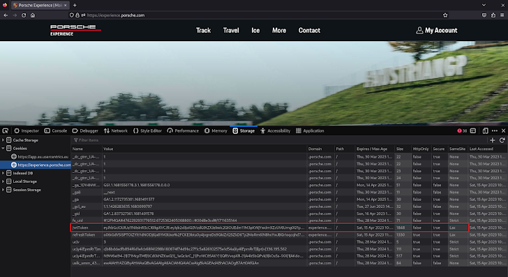Click the jwtToken value cell starting eyJhbGci
Image resolution: width=508 pixels, height=277 pixels.
tap(204, 227)
